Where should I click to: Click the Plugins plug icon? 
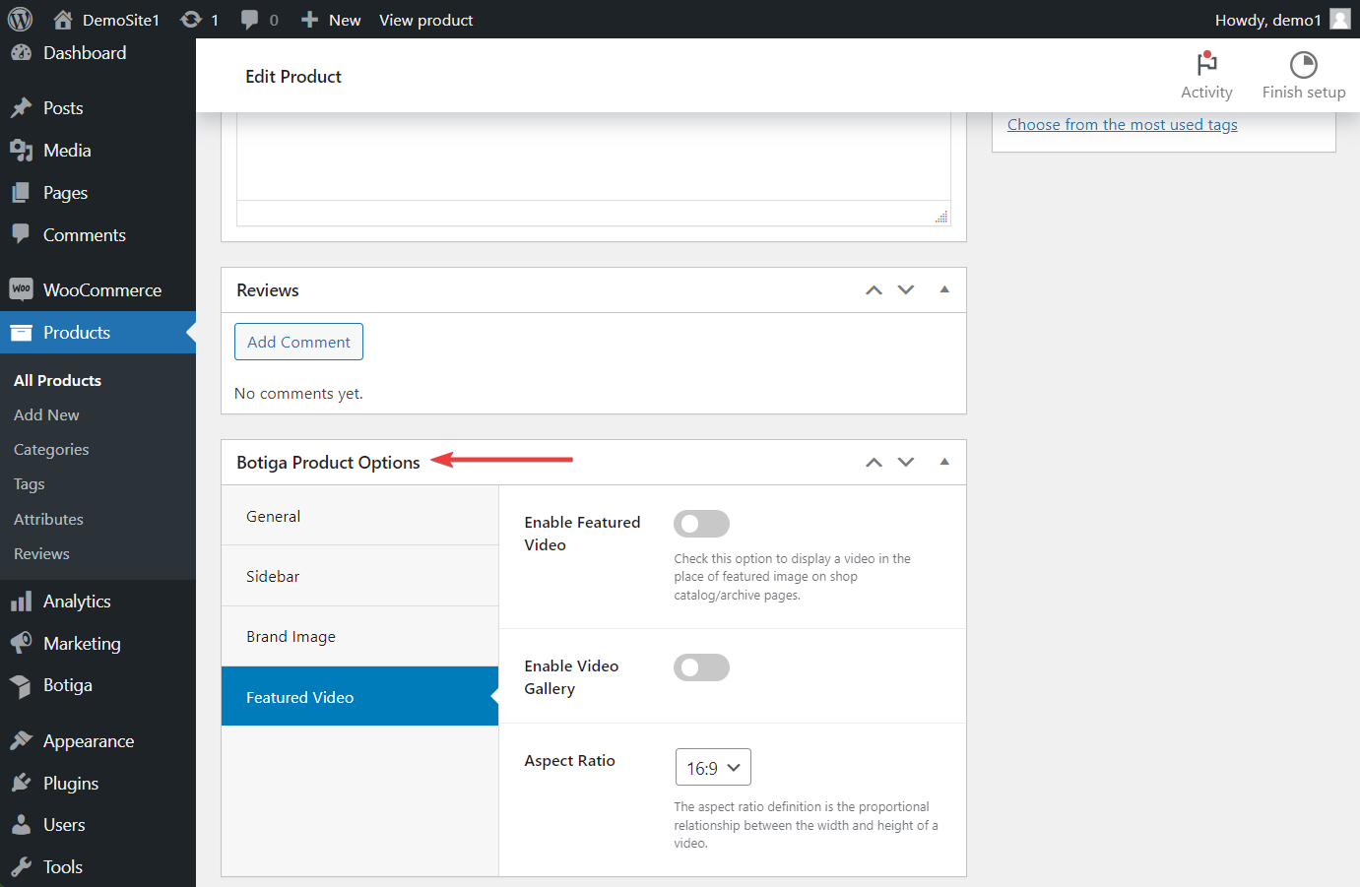pyautogui.click(x=21, y=783)
